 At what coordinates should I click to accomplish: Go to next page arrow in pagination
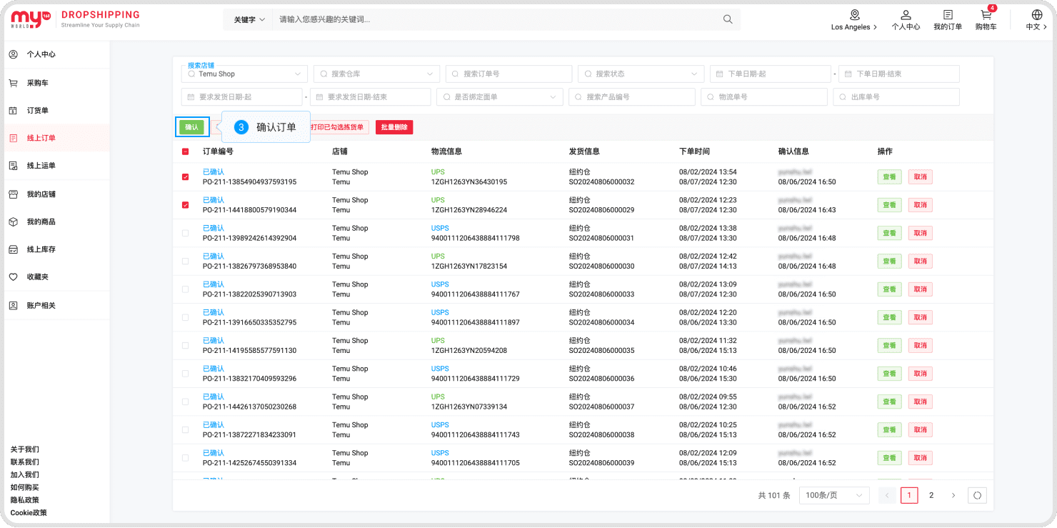pos(953,495)
